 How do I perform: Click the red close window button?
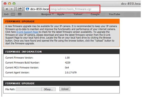(x=5, y=4)
